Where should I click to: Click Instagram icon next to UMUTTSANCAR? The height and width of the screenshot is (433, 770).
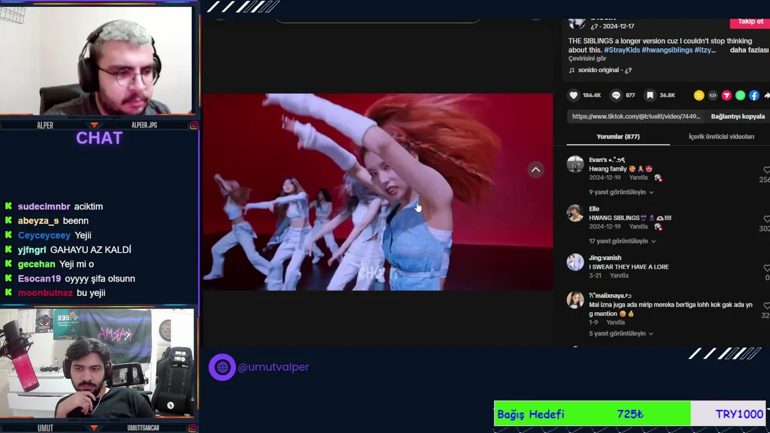coord(194,428)
